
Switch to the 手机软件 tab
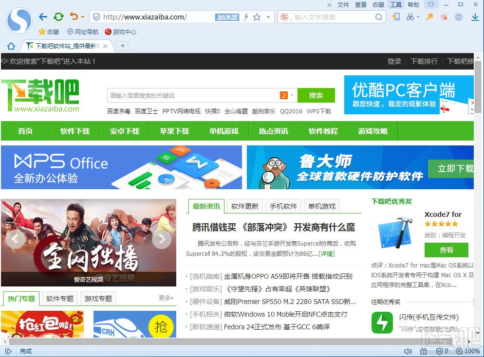click(x=283, y=206)
